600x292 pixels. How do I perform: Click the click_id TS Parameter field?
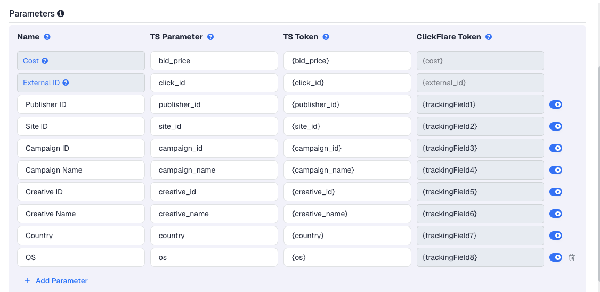(214, 83)
